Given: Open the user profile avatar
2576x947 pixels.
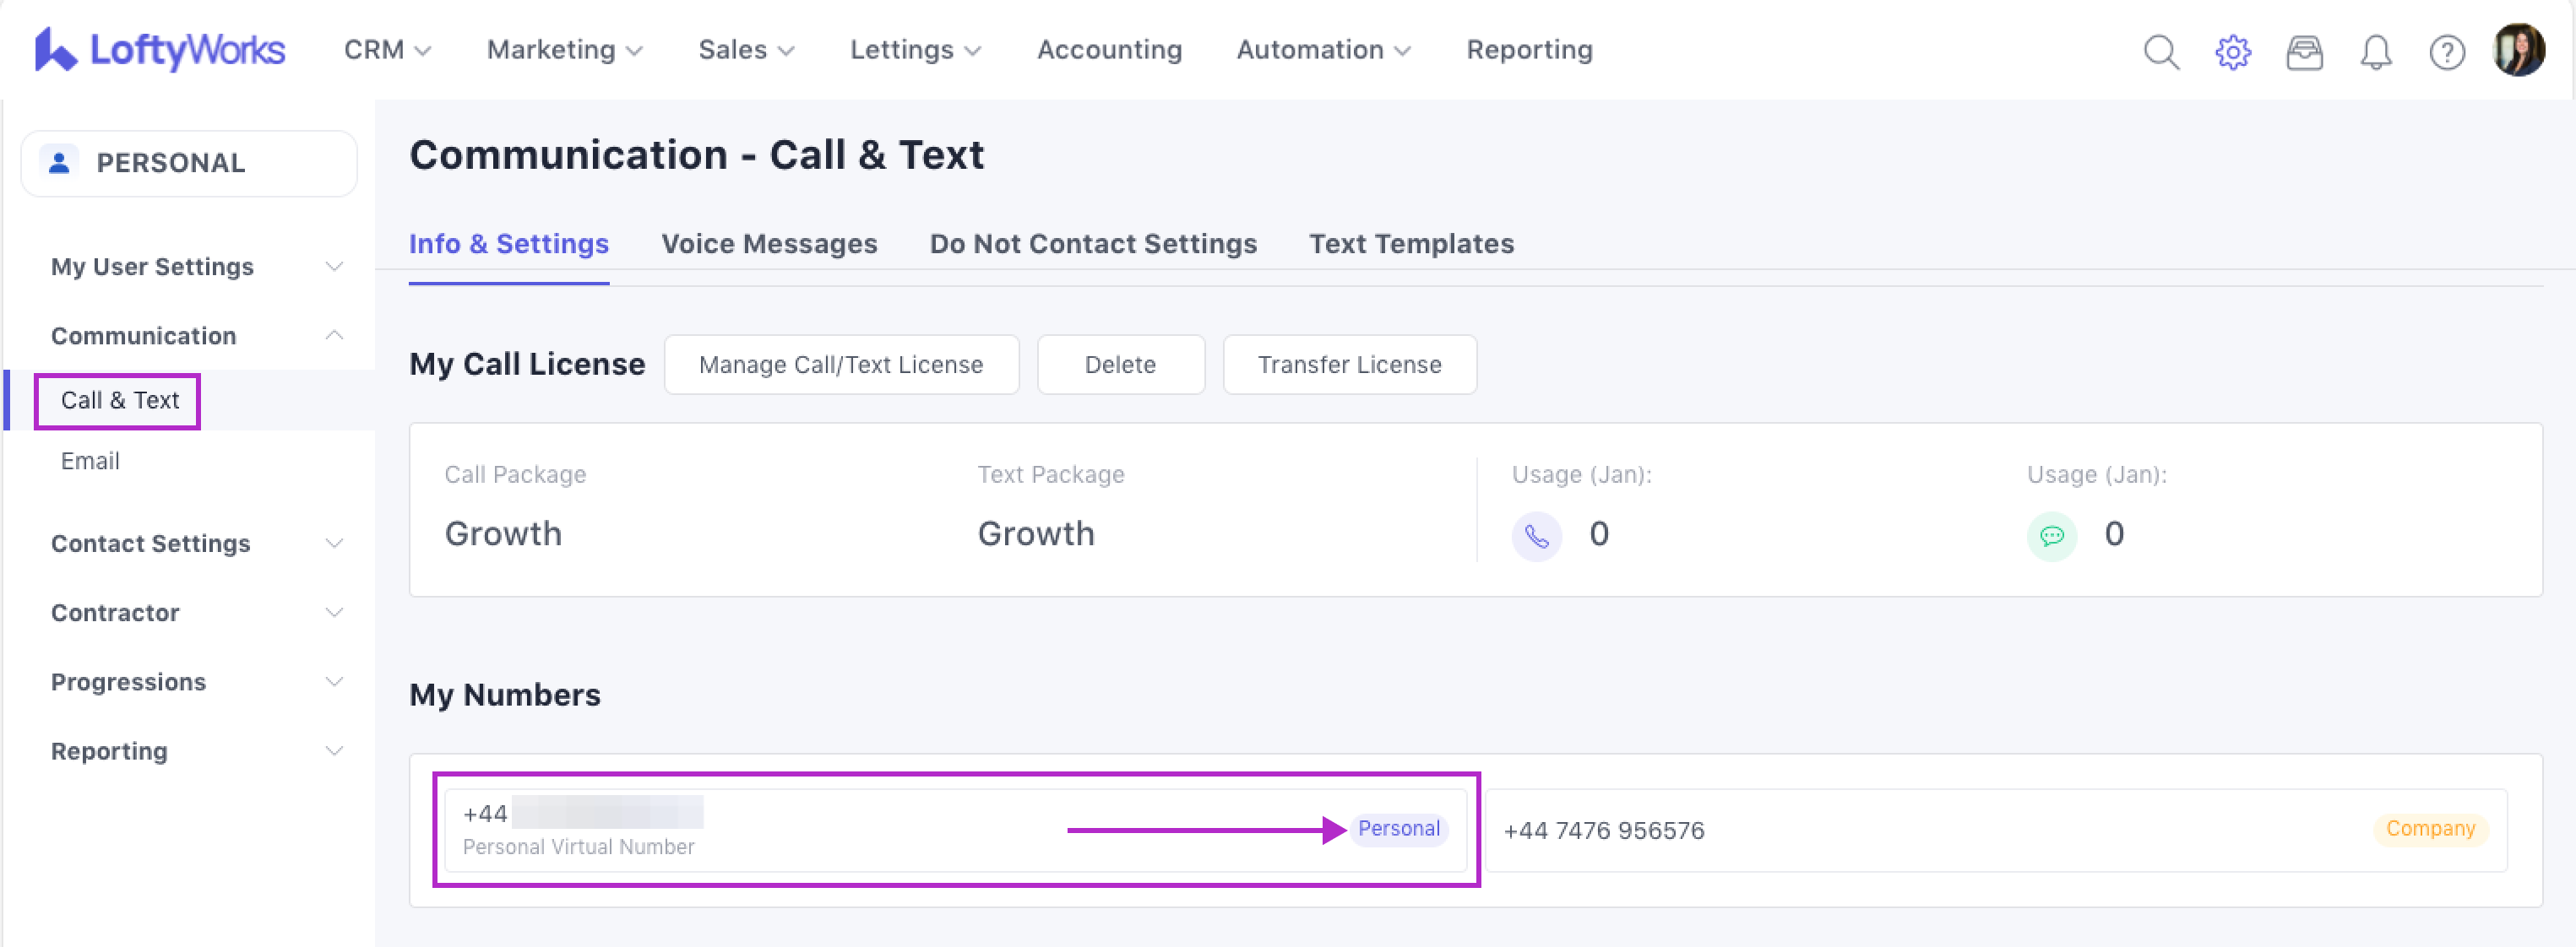Looking at the screenshot, I should tap(2518, 50).
